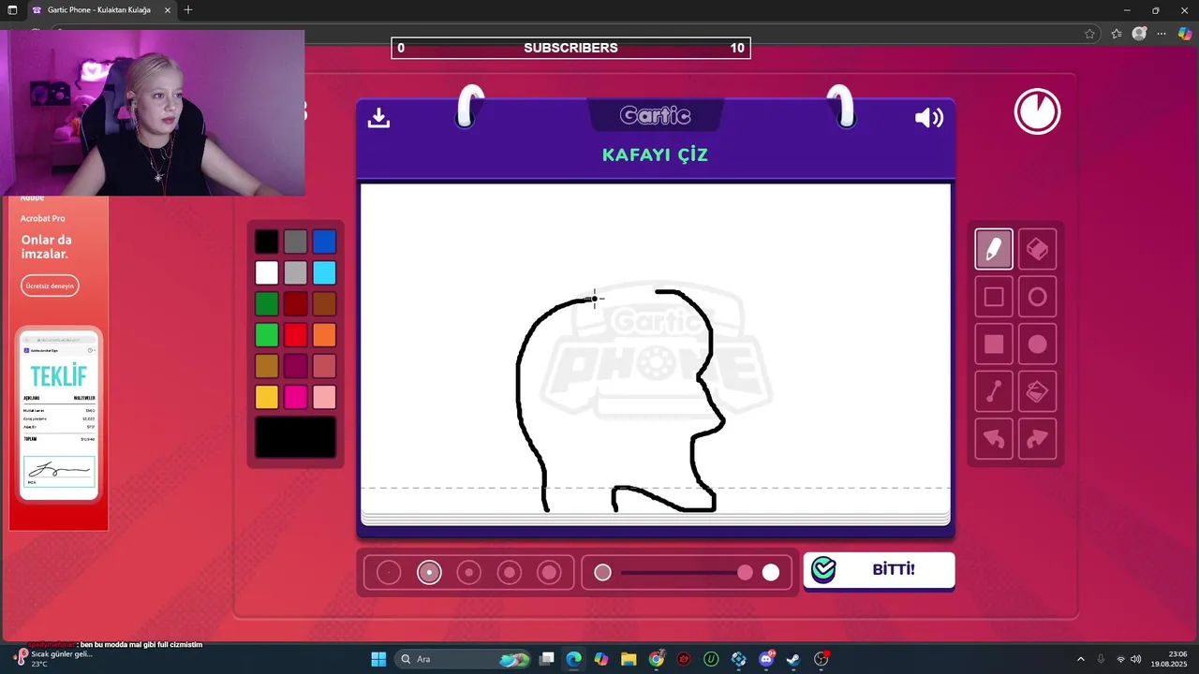Open the Copilot sidebar icon
1199x674 pixels.
tap(1186, 34)
